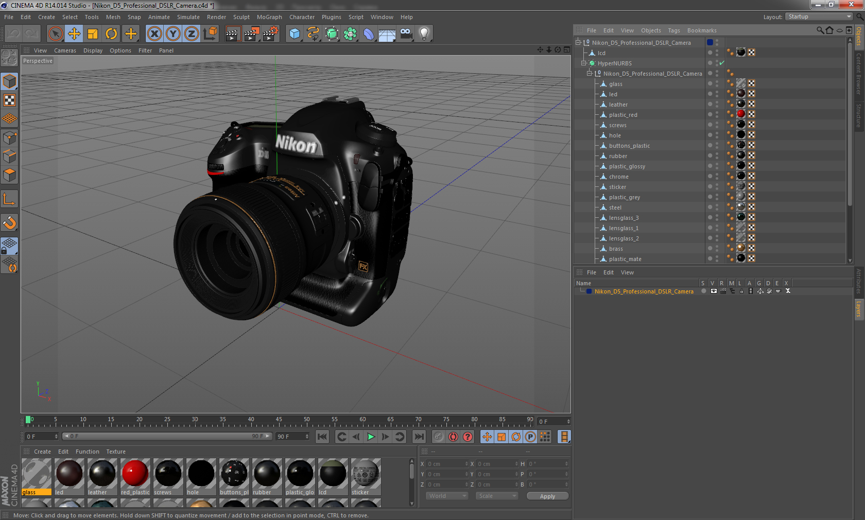Select the plastic_red object in tree
This screenshot has height=520, width=865.
623,115
